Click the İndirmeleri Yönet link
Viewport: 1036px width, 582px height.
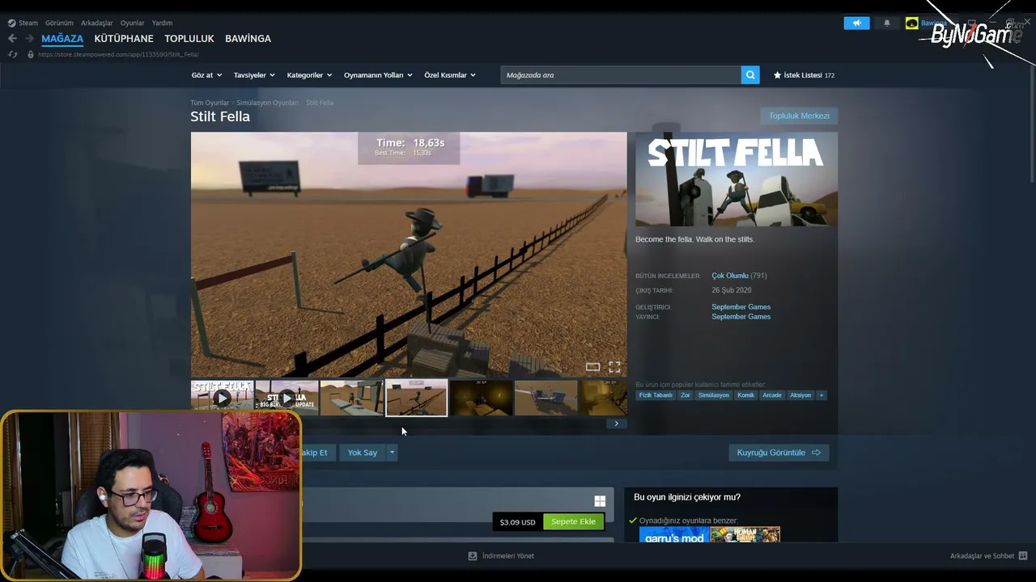pos(508,556)
